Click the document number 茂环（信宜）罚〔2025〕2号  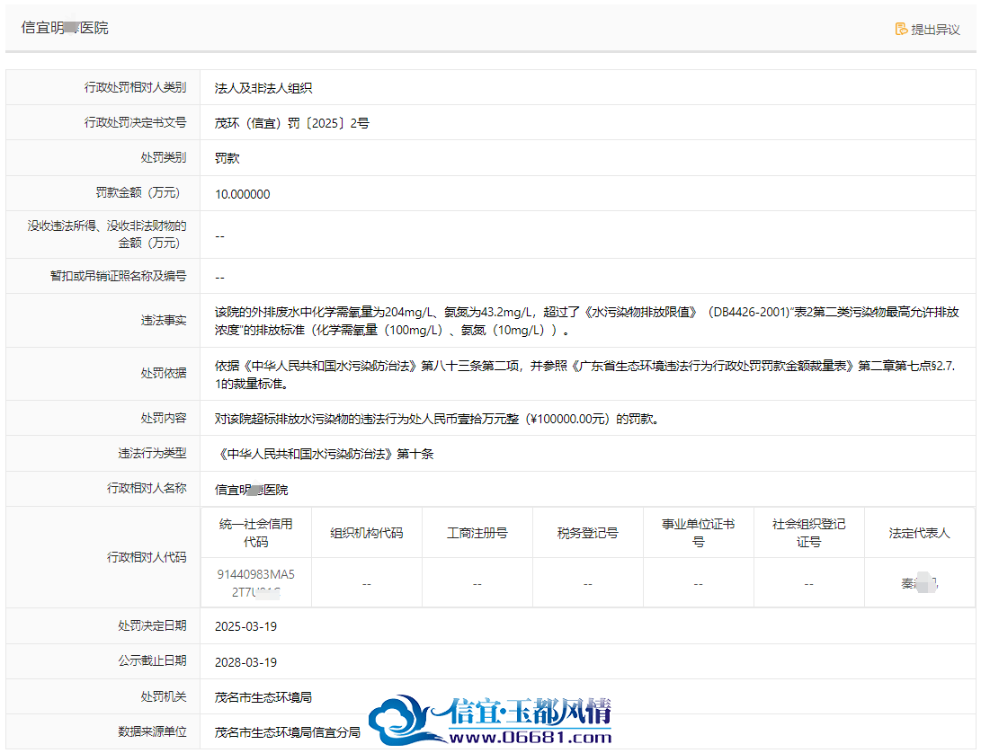[x=291, y=123]
